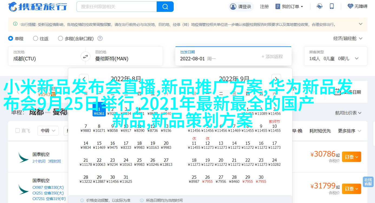Select August 31 priced ¥11625
The width and height of the screenshot is (375, 203).
126,179
